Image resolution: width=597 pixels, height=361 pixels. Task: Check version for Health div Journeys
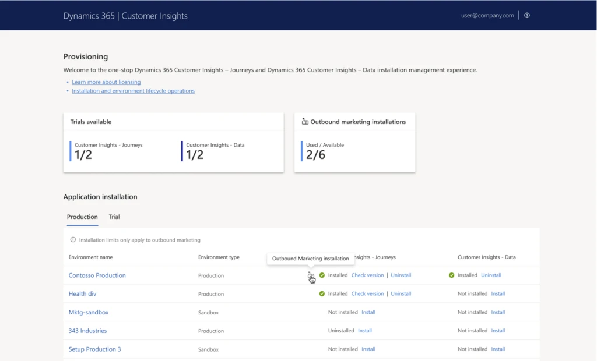[x=367, y=294]
